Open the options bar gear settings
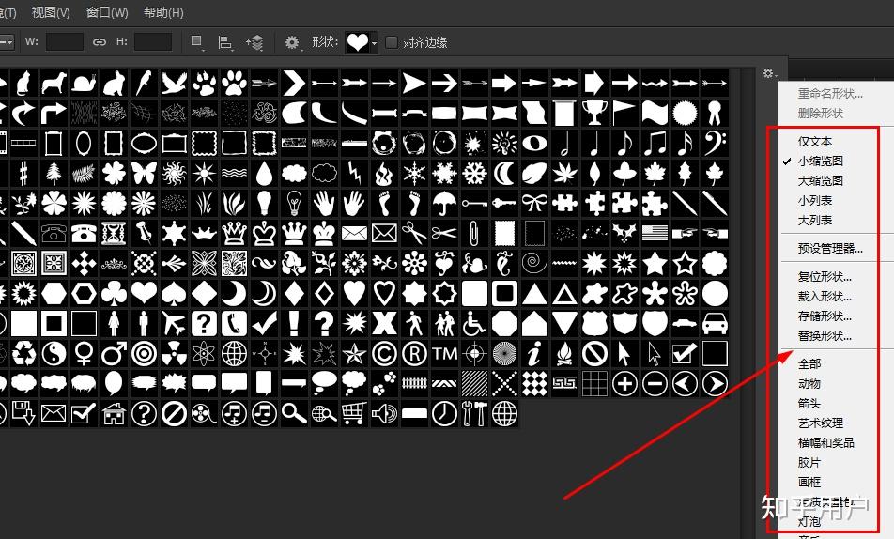 292,42
